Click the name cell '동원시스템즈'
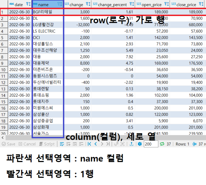The width and height of the screenshot is (206, 185). 48,76
